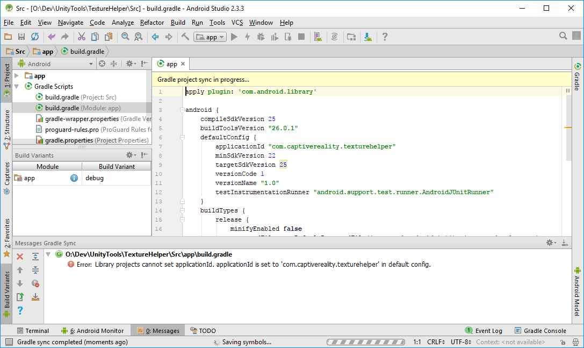This screenshot has height=348, width=584.
Task: Open the Event Log
Action: [x=484, y=331]
